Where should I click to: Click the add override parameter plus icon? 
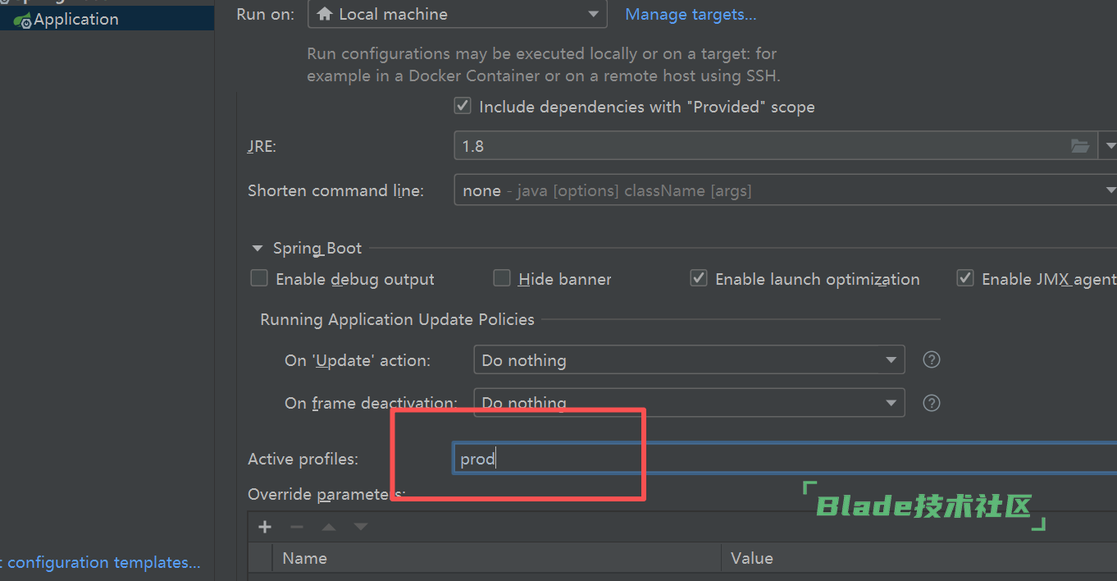click(x=265, y=527)
